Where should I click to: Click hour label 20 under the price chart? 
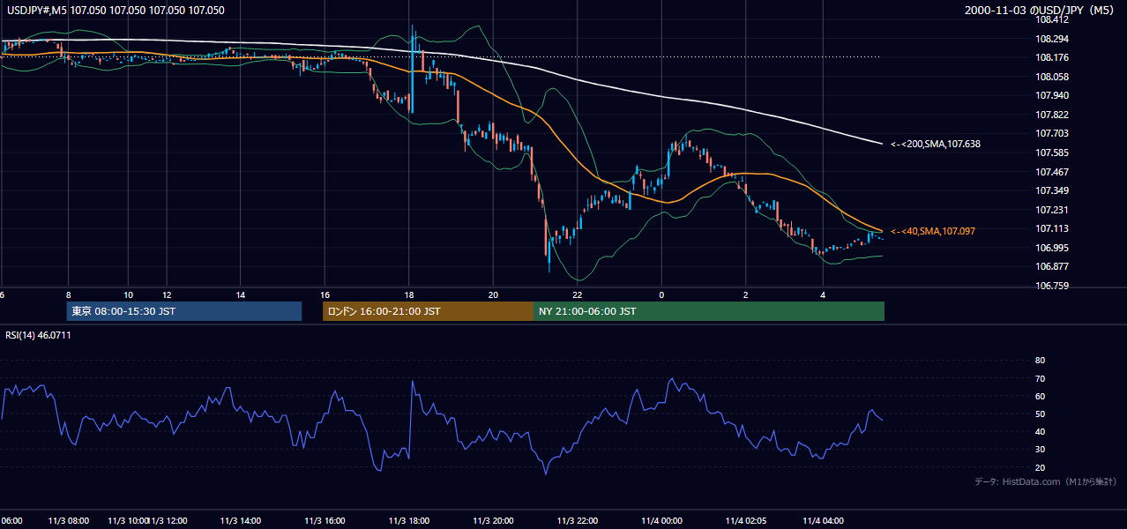tap(493, 294)
